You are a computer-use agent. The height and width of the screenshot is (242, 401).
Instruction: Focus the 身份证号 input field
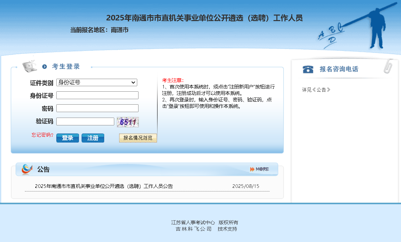[x=97, y=95]
